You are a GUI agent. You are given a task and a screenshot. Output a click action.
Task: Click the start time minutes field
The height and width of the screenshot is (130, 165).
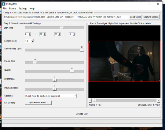tap(42, 34)
